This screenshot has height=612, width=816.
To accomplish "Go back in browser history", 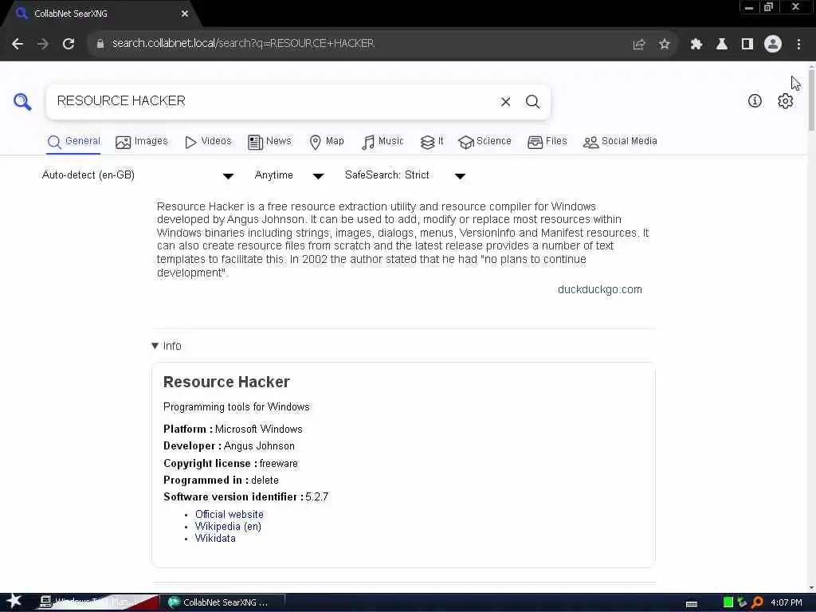I will coord(18,44).
